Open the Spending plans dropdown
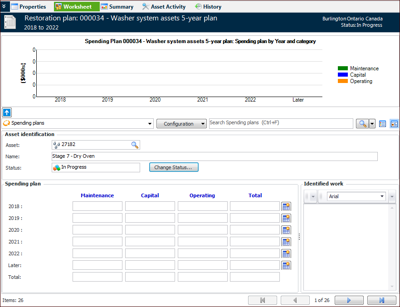Image resolution: width=400 pixels, height=307 pixels. click(x=150, y=124)
